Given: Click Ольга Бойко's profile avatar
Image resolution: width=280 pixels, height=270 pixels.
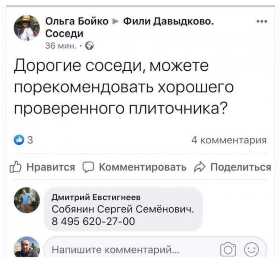Looking at the screenshot, I should [x=27, y=28].
